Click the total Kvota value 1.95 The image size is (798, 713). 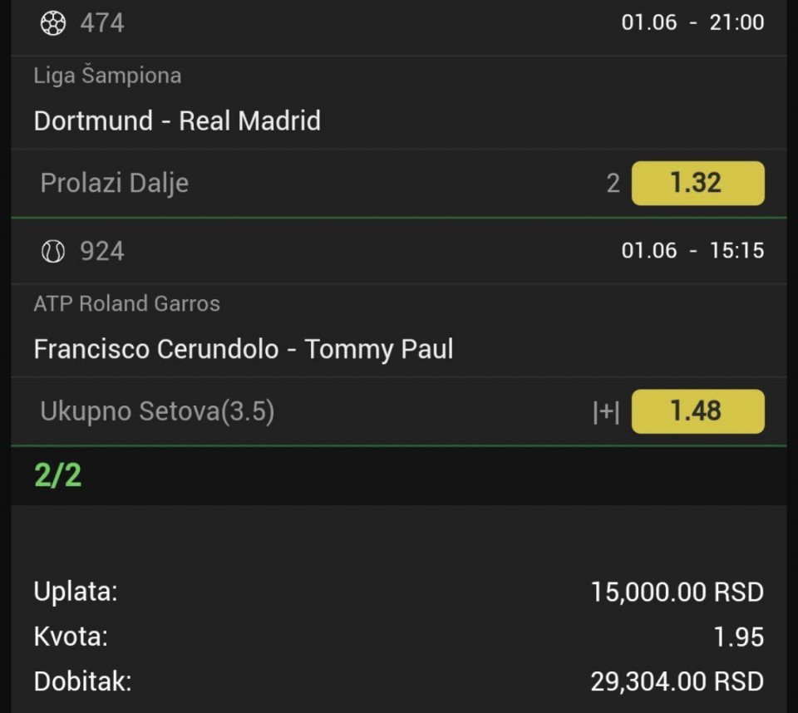click(738, 637)
